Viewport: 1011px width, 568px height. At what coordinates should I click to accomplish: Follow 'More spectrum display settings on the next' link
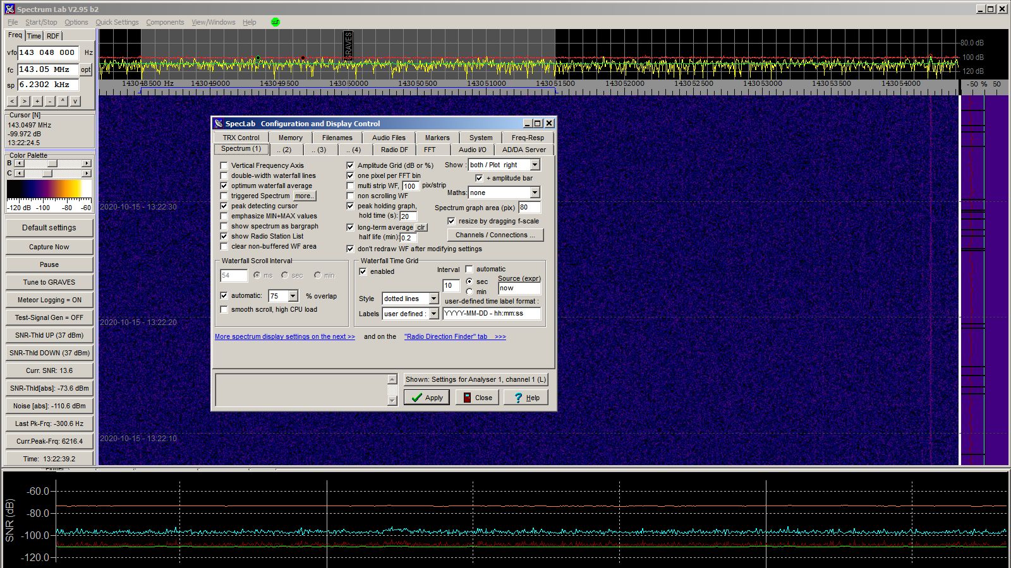[x=285, y=336]
